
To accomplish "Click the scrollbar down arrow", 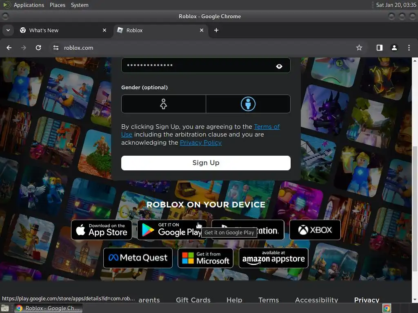I will point(415,300).
